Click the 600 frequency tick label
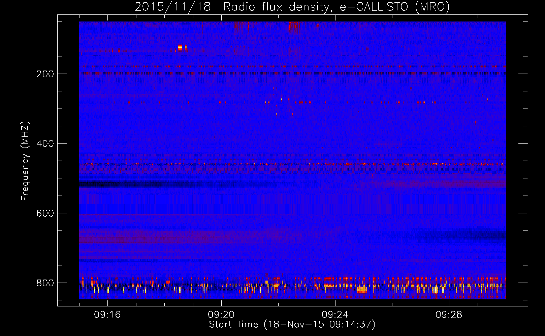This screenshot has height=336, width=545. [45, 214]
